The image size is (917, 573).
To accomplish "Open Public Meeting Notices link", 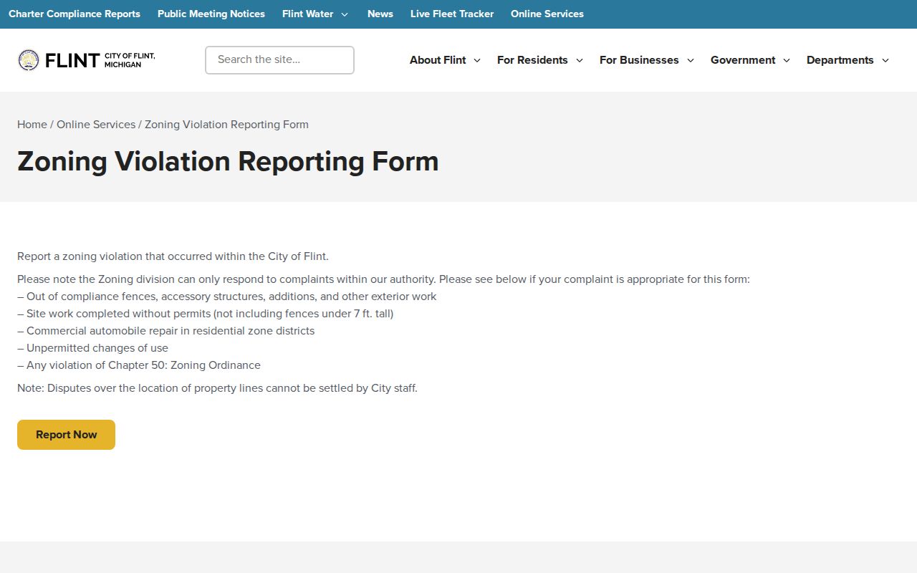I will (x=211, y=14).
